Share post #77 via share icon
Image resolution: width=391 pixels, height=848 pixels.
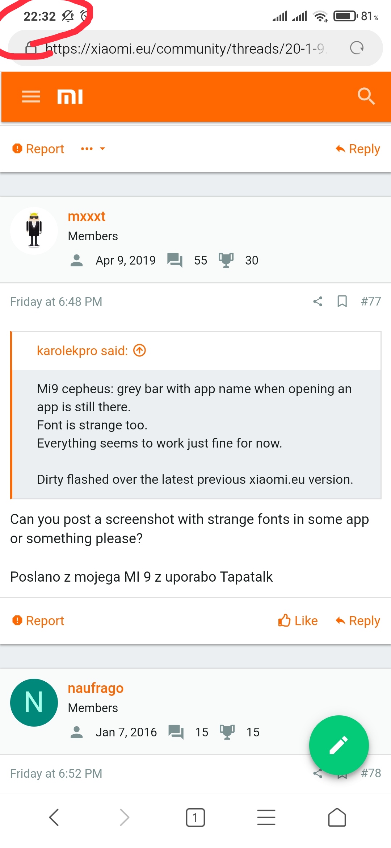pyautogui.click(x=318, y=302)
